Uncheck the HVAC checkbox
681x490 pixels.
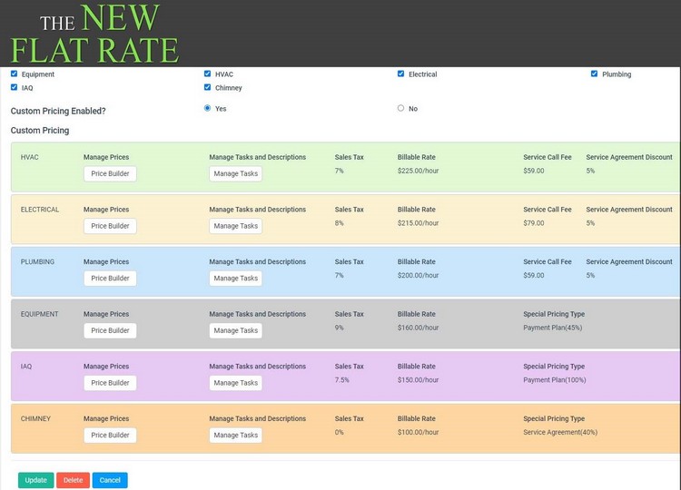pos(207,73)
